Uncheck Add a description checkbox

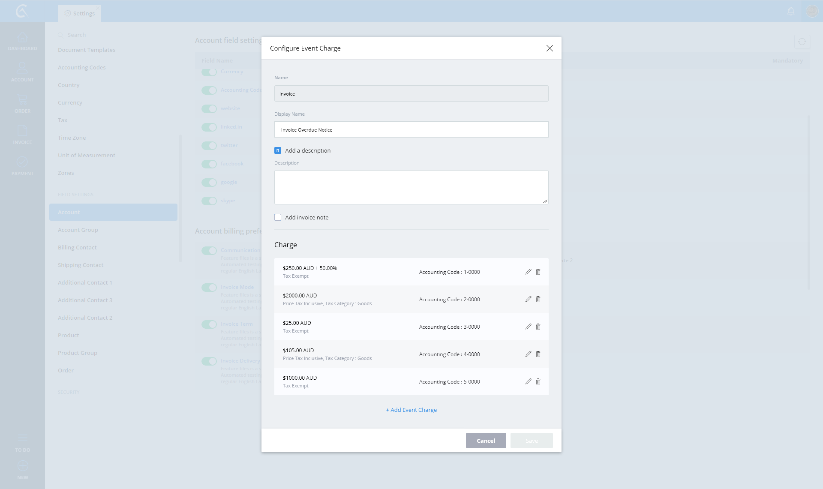click(x=278, y=150)
